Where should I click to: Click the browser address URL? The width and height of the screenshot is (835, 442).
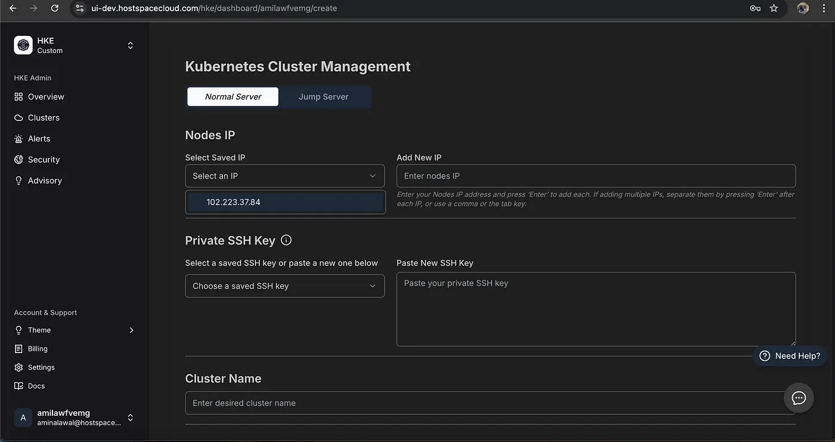coord(214,8)
